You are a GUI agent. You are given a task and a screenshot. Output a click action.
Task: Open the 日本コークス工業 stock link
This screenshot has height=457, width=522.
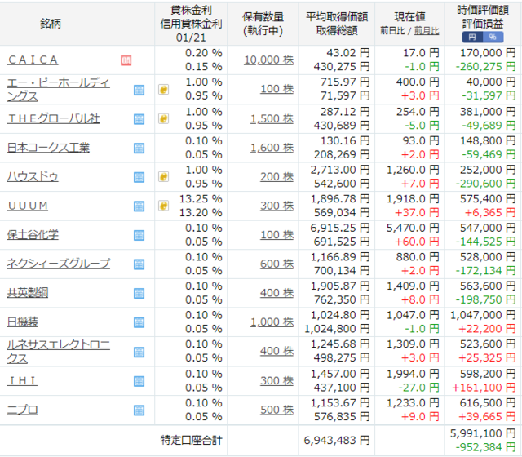click(48, 148)
